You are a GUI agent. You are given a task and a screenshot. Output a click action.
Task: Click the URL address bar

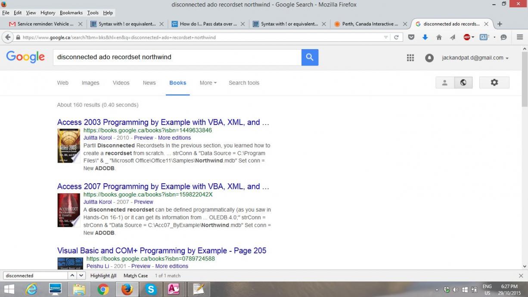pos(202,38)
